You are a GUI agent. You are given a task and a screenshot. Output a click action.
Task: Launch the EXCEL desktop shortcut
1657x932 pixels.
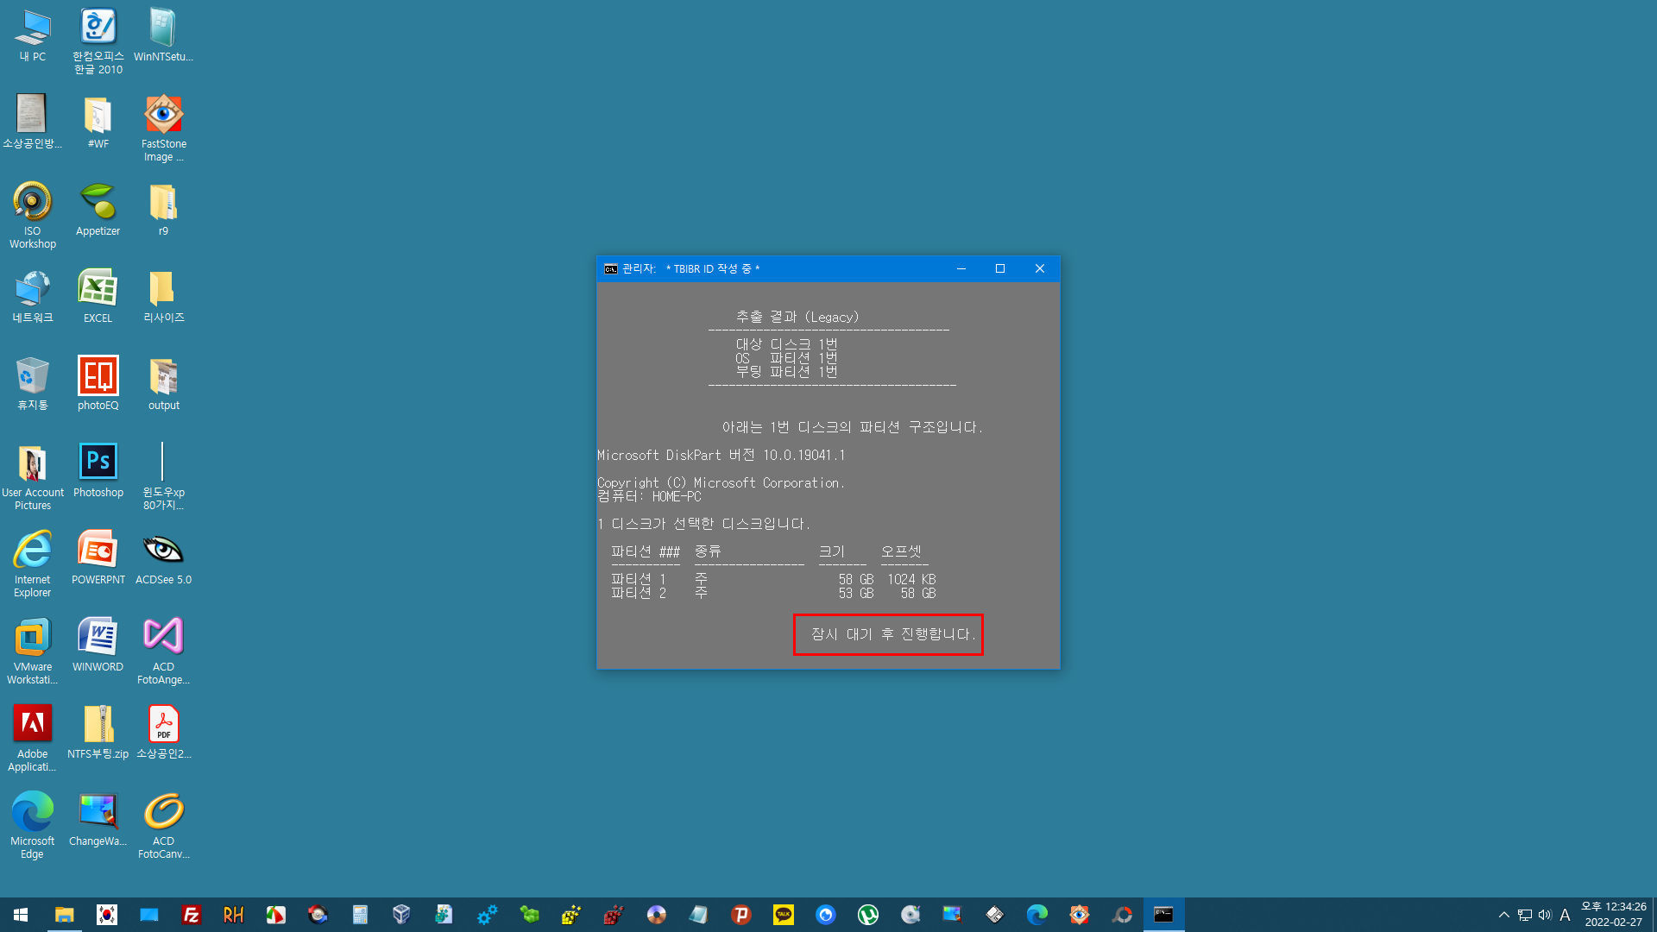[x=98, y=297]
